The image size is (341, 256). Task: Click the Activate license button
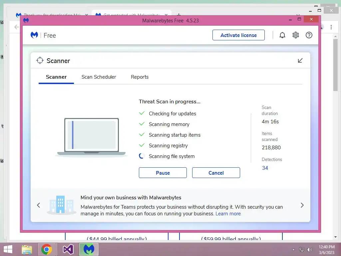(x=238, y=35)
